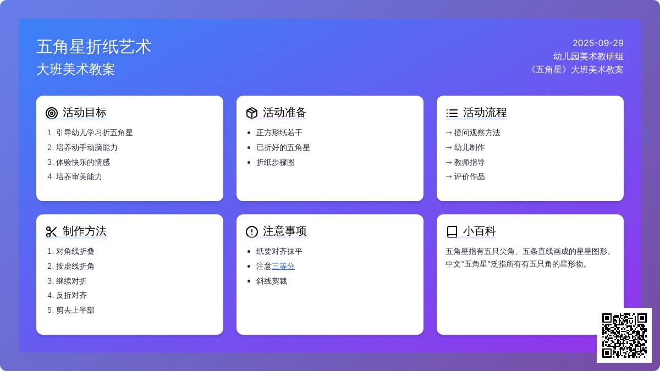This screenshot has height=371, width=660.
Task: Click the subtitle 大班美术教案
Action: [76, 69]
